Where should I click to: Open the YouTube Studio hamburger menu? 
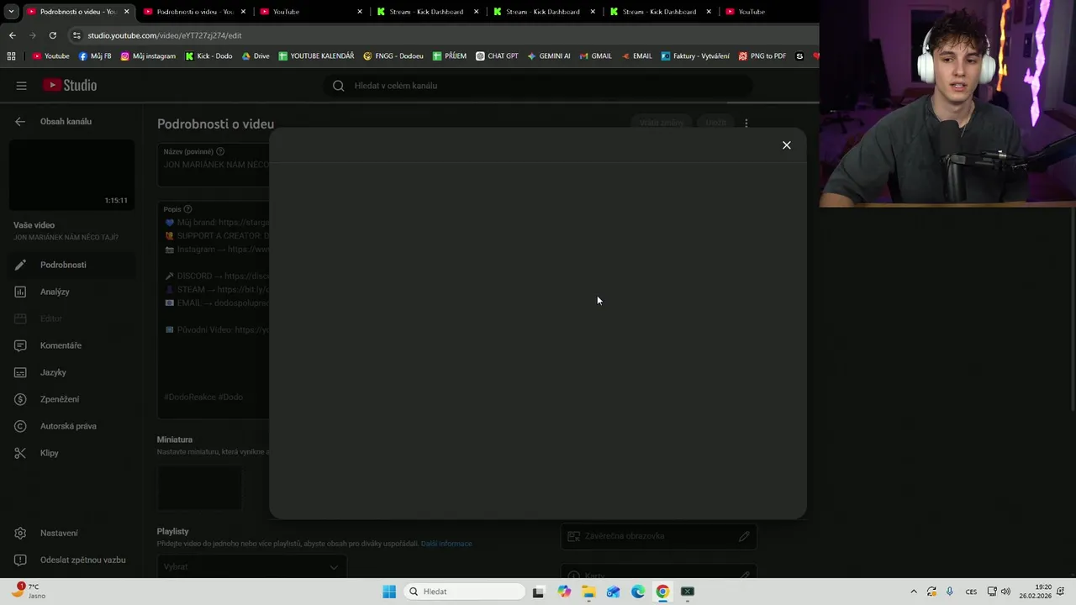tap(22, 86)
